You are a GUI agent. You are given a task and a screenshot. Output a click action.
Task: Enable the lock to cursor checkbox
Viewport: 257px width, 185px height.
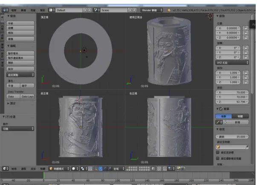(217, 153)
